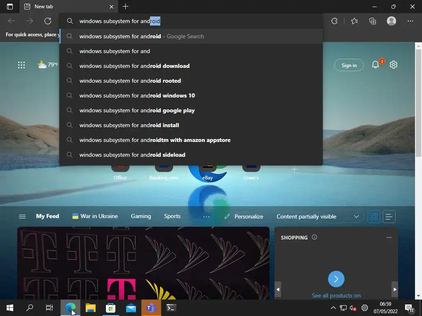Screen dimensions: 422x316
Task: Close the New tab
Action: point(111,7)
